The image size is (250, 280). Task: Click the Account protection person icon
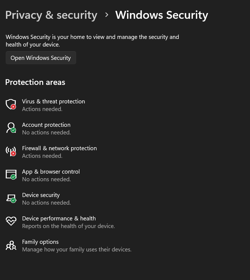11,128
